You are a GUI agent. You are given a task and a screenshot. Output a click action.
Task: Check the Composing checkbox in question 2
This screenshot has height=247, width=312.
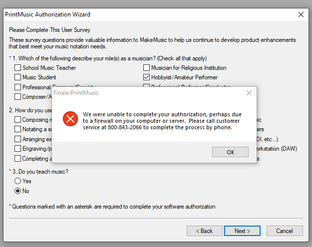coord(18,120)
